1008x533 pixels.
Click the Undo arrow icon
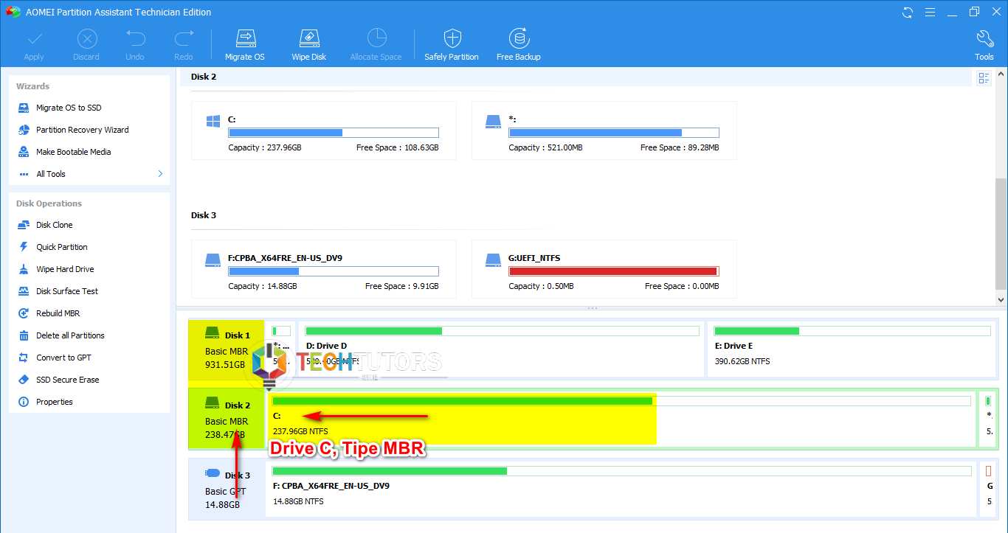click(135, 38)
